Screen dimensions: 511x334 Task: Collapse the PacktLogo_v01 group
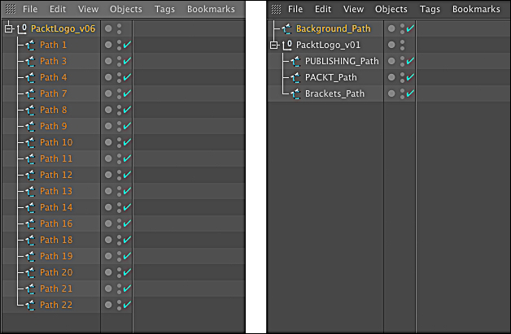click(274, 45)
